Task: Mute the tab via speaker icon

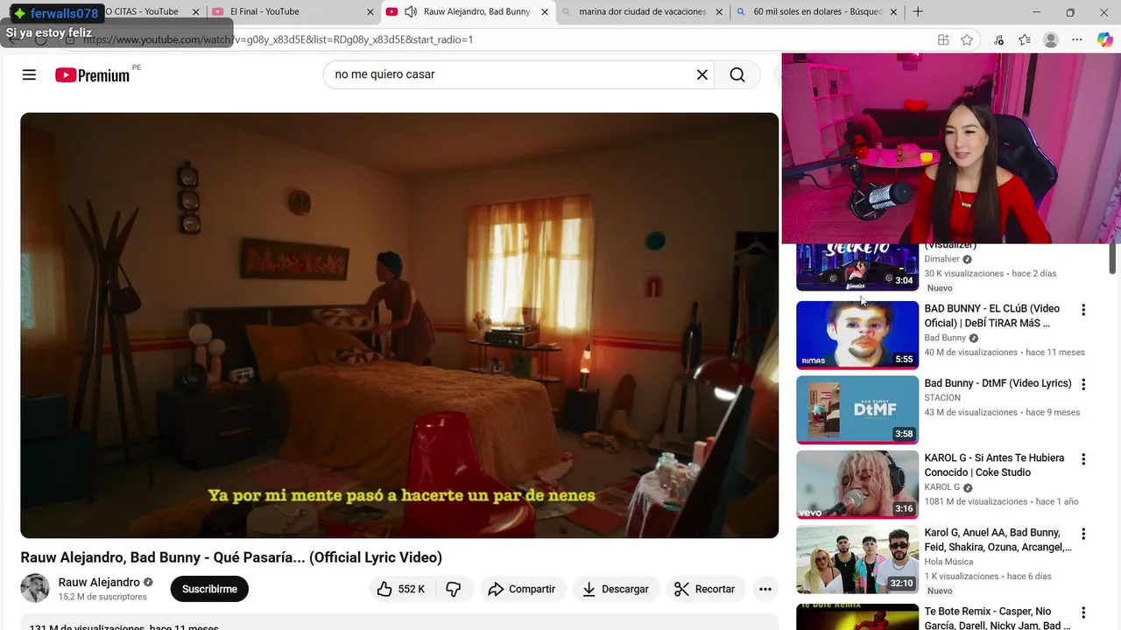Action: 411,12
